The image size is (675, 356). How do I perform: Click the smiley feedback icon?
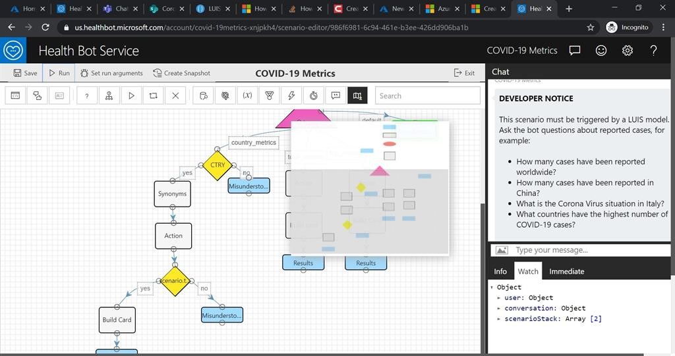coord(601,50)
